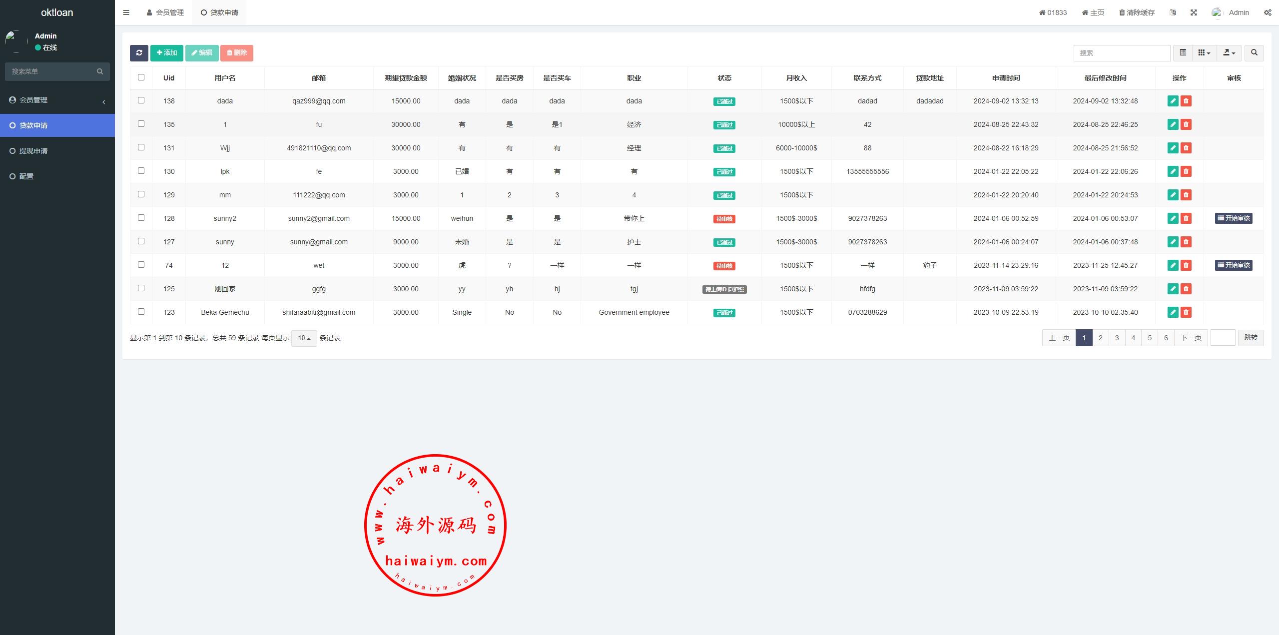
Task: Open settings gears icon at top right
Action: [1268, 12]
